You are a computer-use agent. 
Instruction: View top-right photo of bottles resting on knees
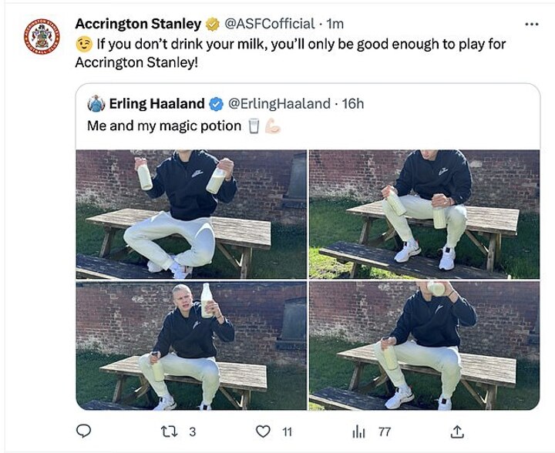point(425,214)
